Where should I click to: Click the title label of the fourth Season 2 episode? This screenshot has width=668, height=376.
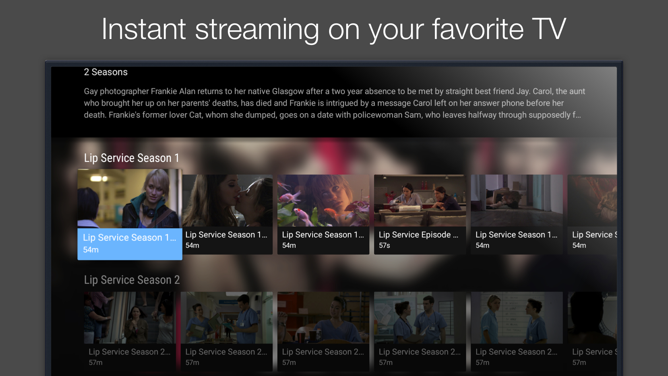tap(420, 352)
